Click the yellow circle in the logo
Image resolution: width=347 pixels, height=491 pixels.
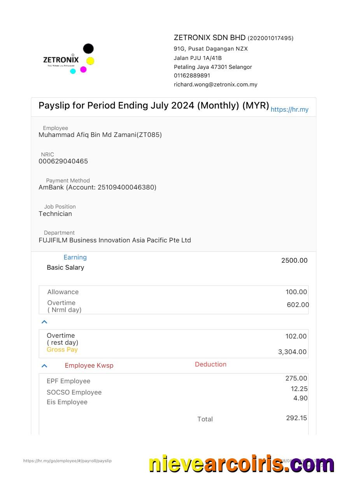[90, 61]
